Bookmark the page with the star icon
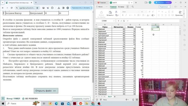Image resolution: width=188 pixels, height=106 pixels. pyautogui.click(x=37, y=8)
